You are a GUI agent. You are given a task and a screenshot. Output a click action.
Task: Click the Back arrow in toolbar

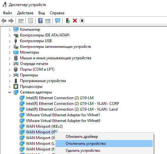click(x=4, y=21)
